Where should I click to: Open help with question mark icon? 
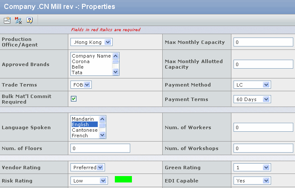[x=29, y=20]
